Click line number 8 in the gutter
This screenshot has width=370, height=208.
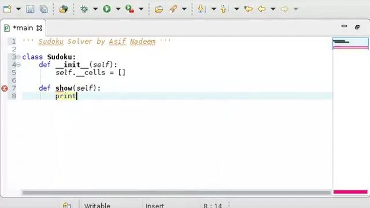(x=14, y=96)
